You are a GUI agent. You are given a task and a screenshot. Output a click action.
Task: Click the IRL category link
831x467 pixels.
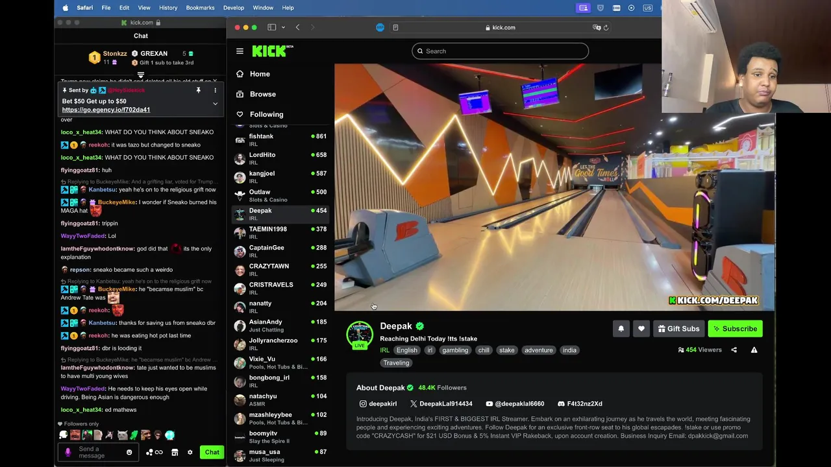(x=384, y=350)
